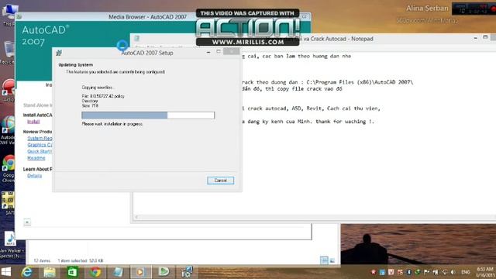
Task: Open the Quick Start link
Action: (x=40, y=152)
